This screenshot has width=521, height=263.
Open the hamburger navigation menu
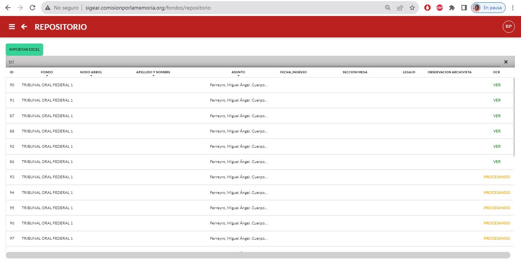pyautogui.click(x=12, y=27)
